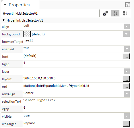Click the sort by category icon
Viewport: 134px width, 128px height.
click(x=125, y=13)
